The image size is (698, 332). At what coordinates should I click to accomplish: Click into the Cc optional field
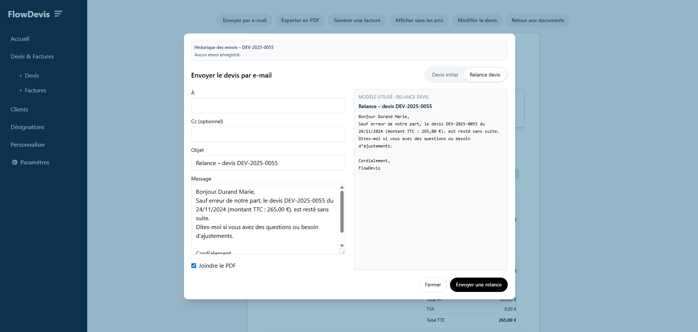pyautogui.click(x=268, y=134)
